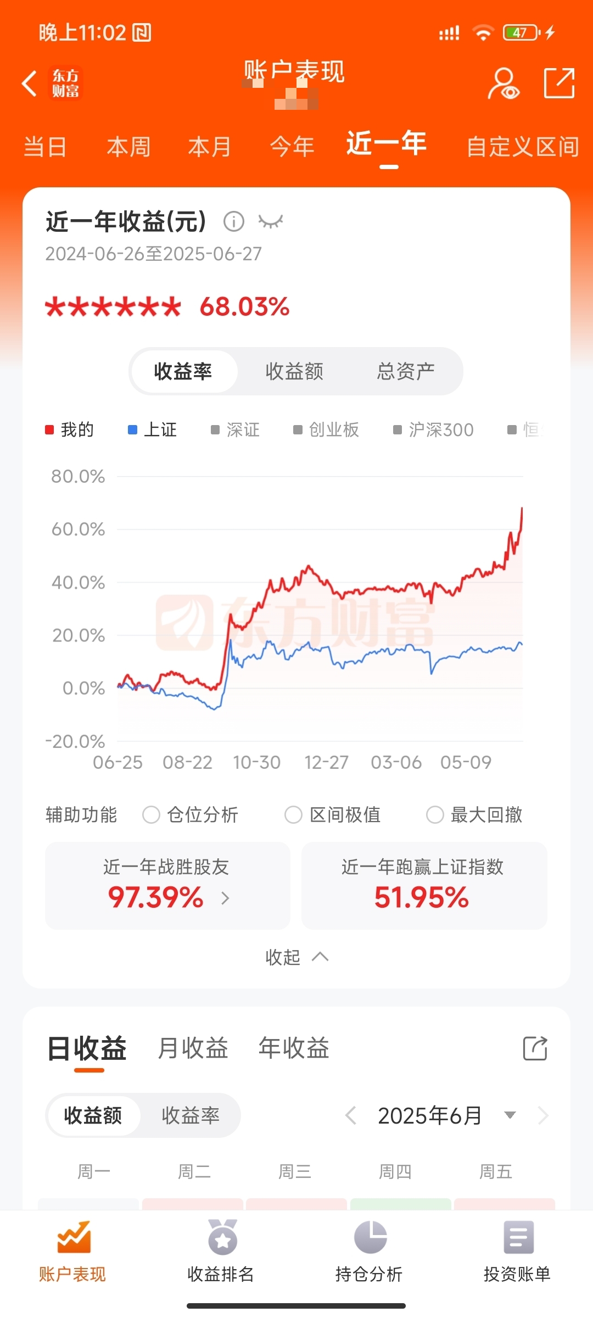The image size is (593, 1318).
Task: Go to previous month arrow
Action: coord(351,1115)
